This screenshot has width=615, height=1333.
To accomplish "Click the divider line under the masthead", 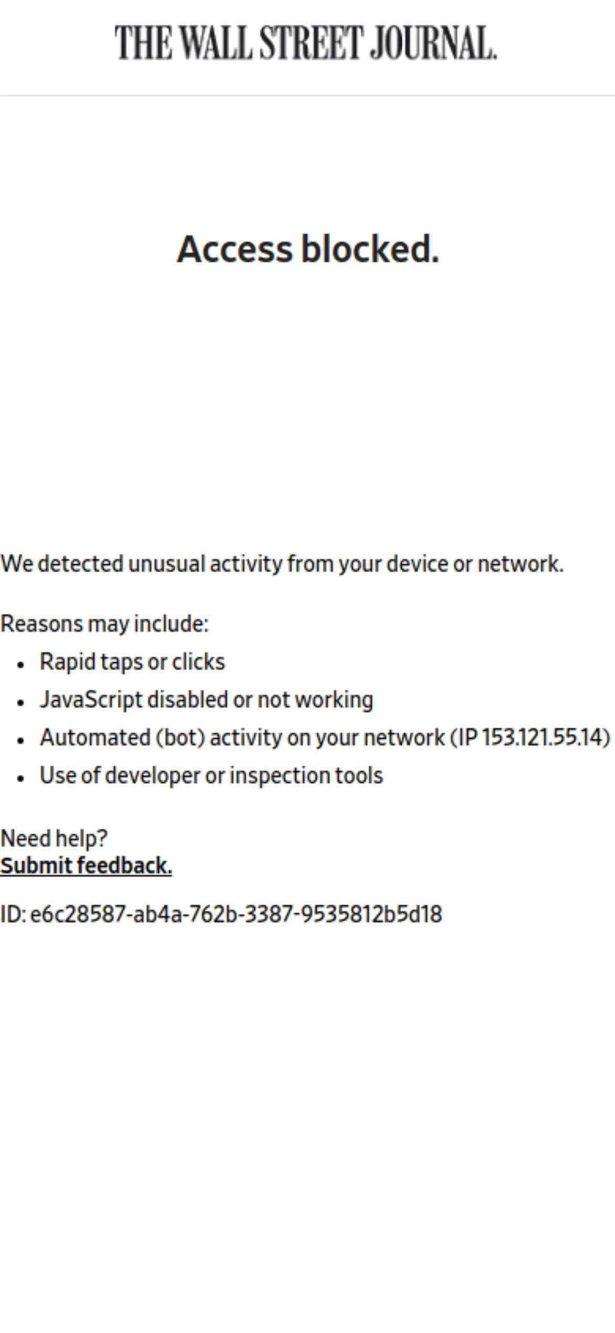I will coord(307,96).
